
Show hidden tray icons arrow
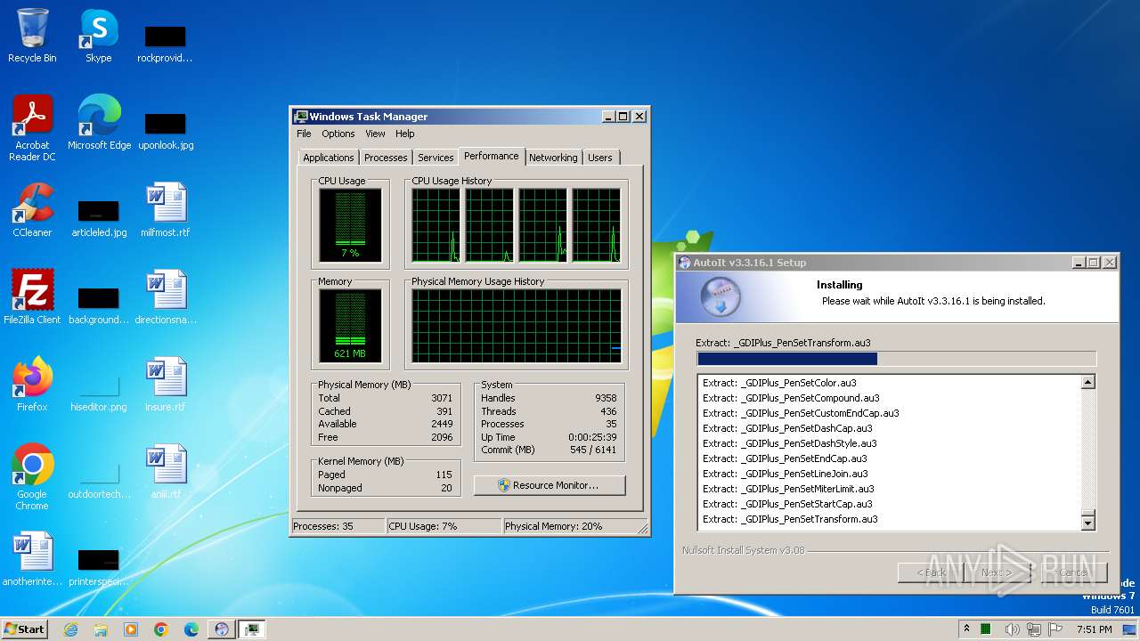click(967, 629)
